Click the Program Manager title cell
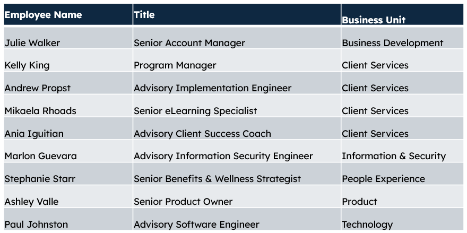Viewport: 467px width, 233px height. [x=237, y=60]
